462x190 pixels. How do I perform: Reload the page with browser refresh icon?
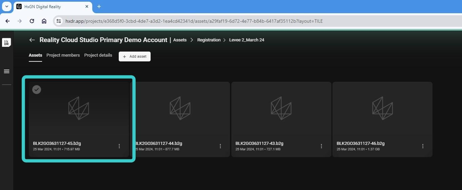click(x=32, y=21)
